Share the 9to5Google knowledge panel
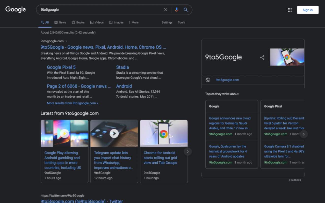The height and width of the screenshot is (203, 325). coord(262,57)
